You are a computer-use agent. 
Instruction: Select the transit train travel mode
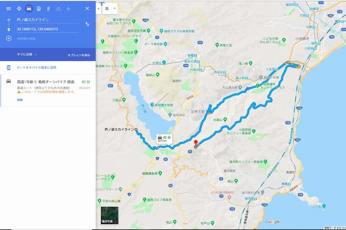(x=39, y=9)
